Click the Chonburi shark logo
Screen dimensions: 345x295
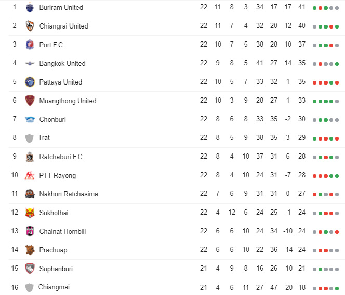click(x=30, y=119)
